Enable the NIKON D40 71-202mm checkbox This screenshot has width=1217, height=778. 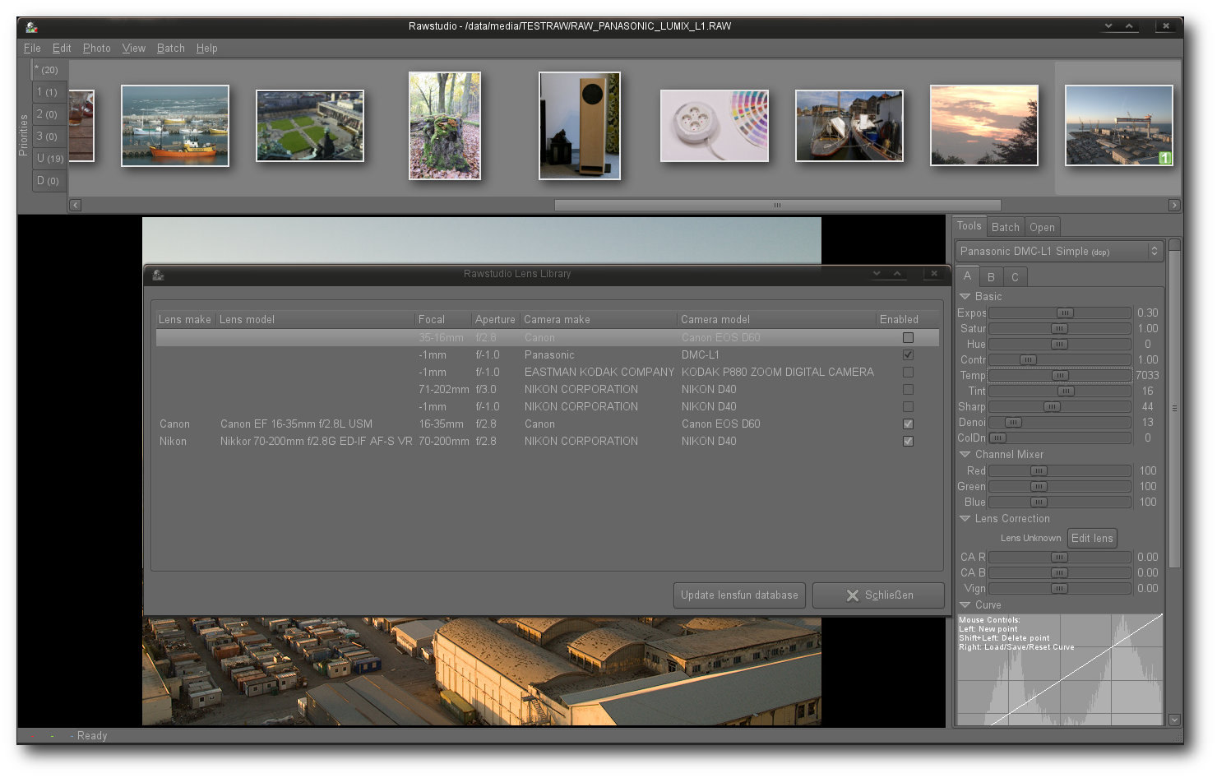[908, 389]
